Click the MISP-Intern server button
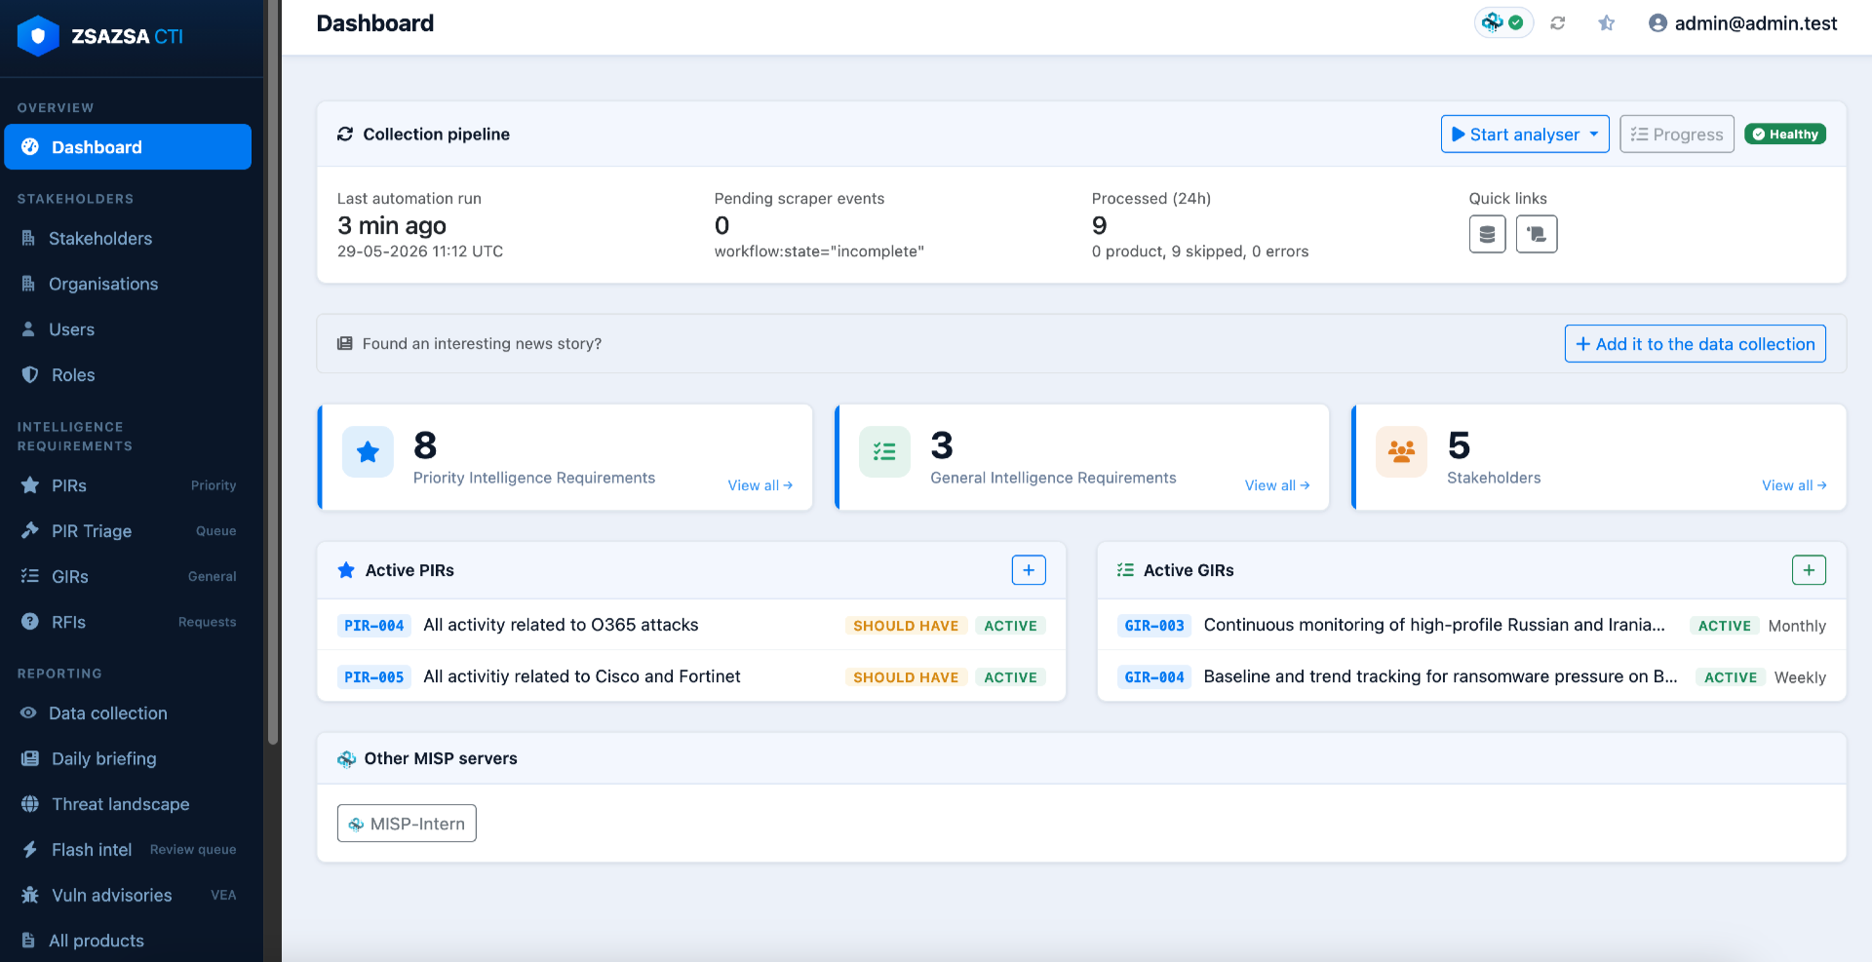This screenshot has height=962, width=1872. pyautogui.click(x=407, y=824)
